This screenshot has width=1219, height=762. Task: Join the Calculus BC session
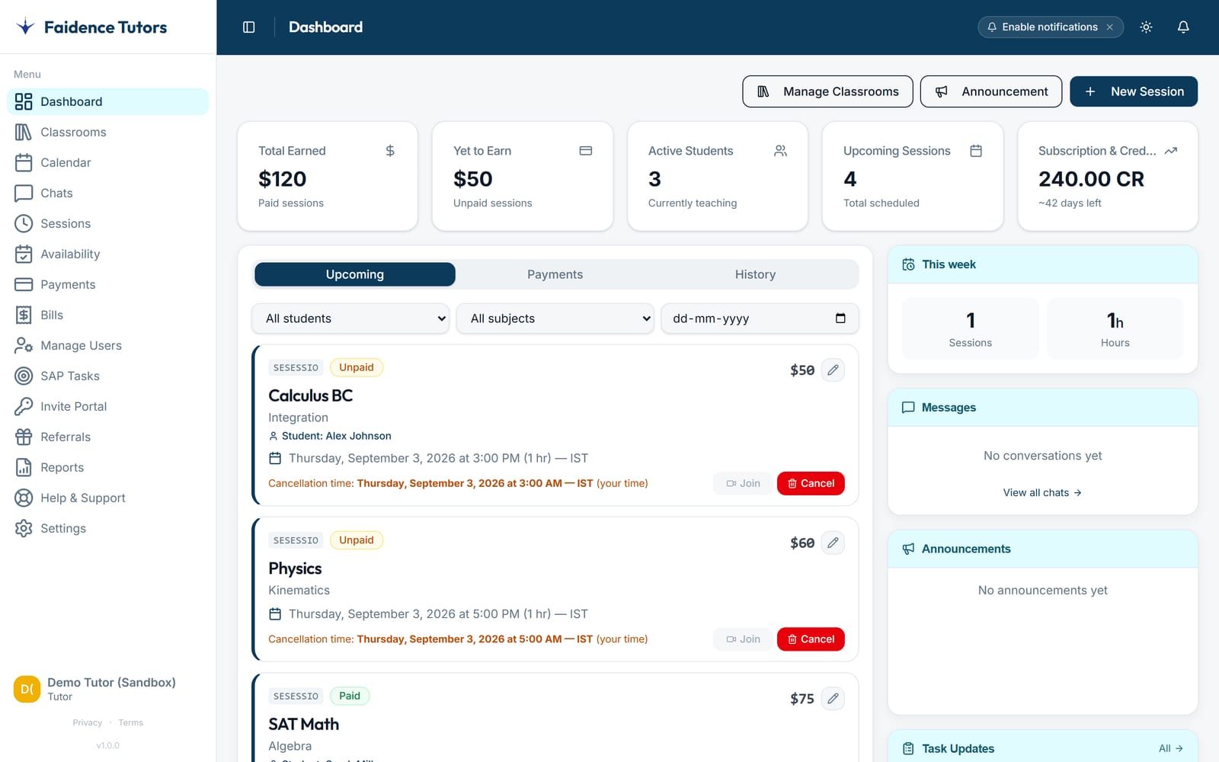pos(743,483)
